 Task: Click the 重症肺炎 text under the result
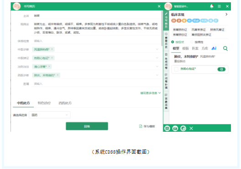(x=180, y=61)
